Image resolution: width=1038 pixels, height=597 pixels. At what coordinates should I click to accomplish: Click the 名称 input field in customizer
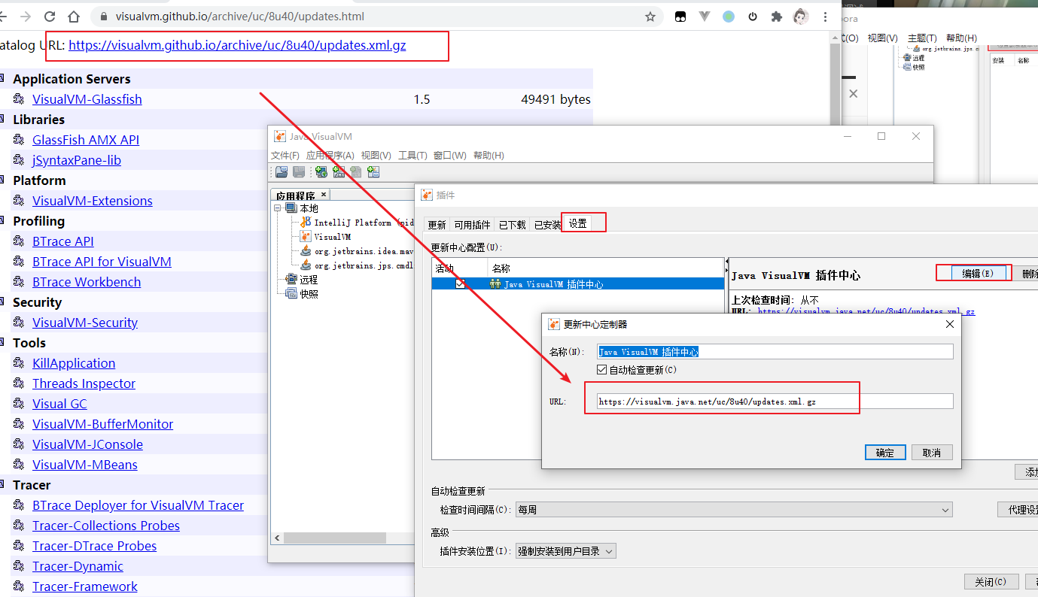[775, 351]
